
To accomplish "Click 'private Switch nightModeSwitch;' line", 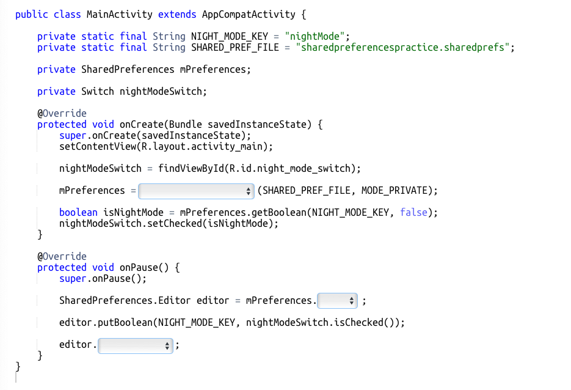I will tap(122, 92).
